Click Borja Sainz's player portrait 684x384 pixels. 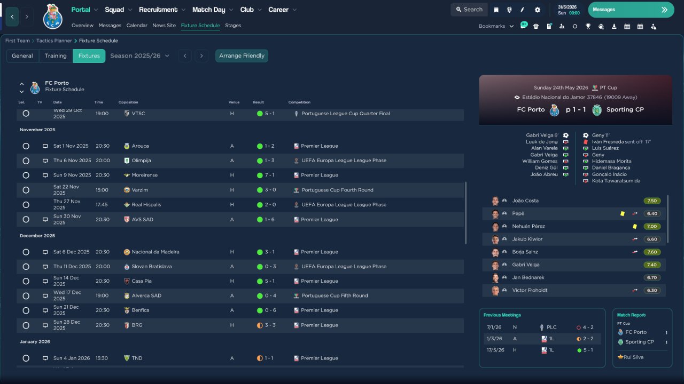[495, 252]
